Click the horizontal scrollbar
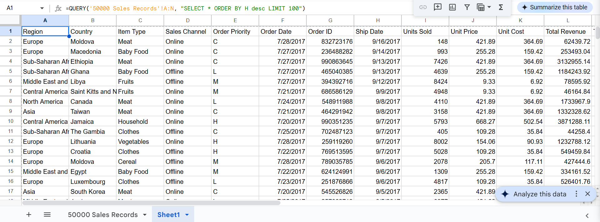The width and height of the screenshot is (600, 222). tap(151, 203)
